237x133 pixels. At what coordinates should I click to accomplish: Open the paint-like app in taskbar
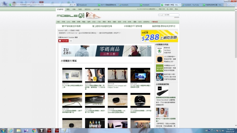(65, 131)
